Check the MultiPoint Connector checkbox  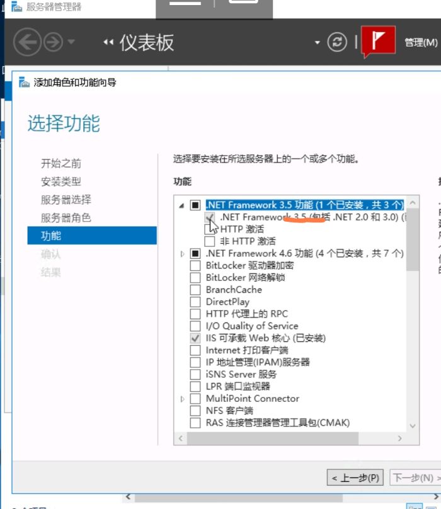(195, 399)
